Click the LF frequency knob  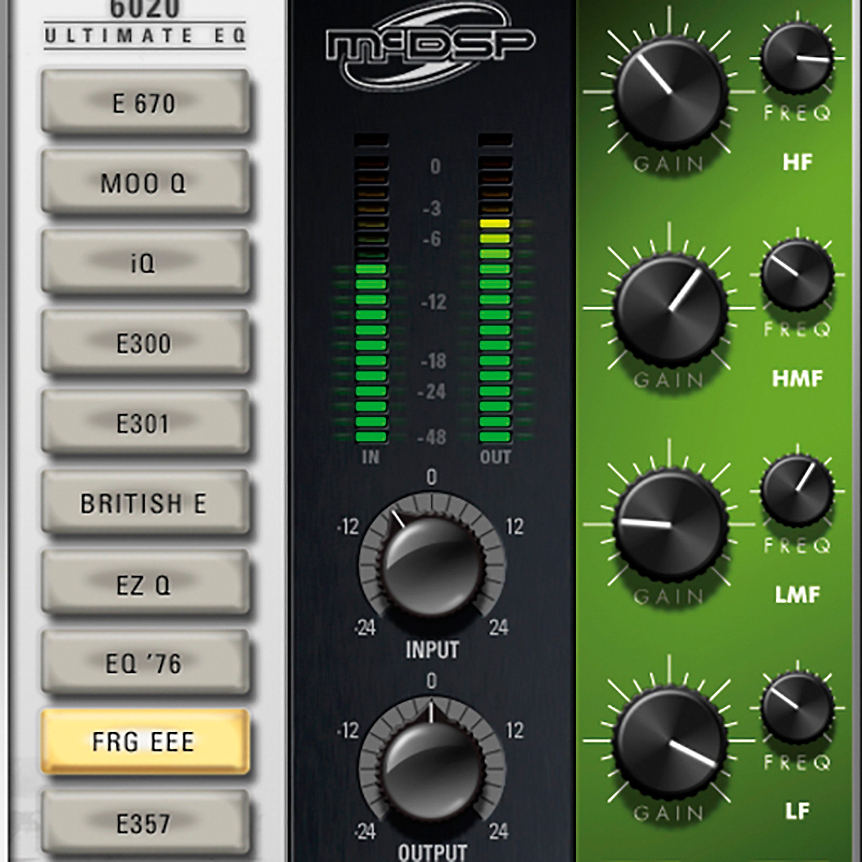(797, 708)
